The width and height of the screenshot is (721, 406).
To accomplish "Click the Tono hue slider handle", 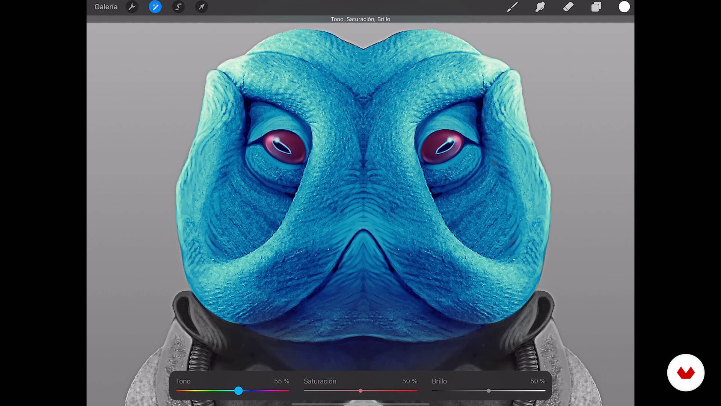I will 238,391.
